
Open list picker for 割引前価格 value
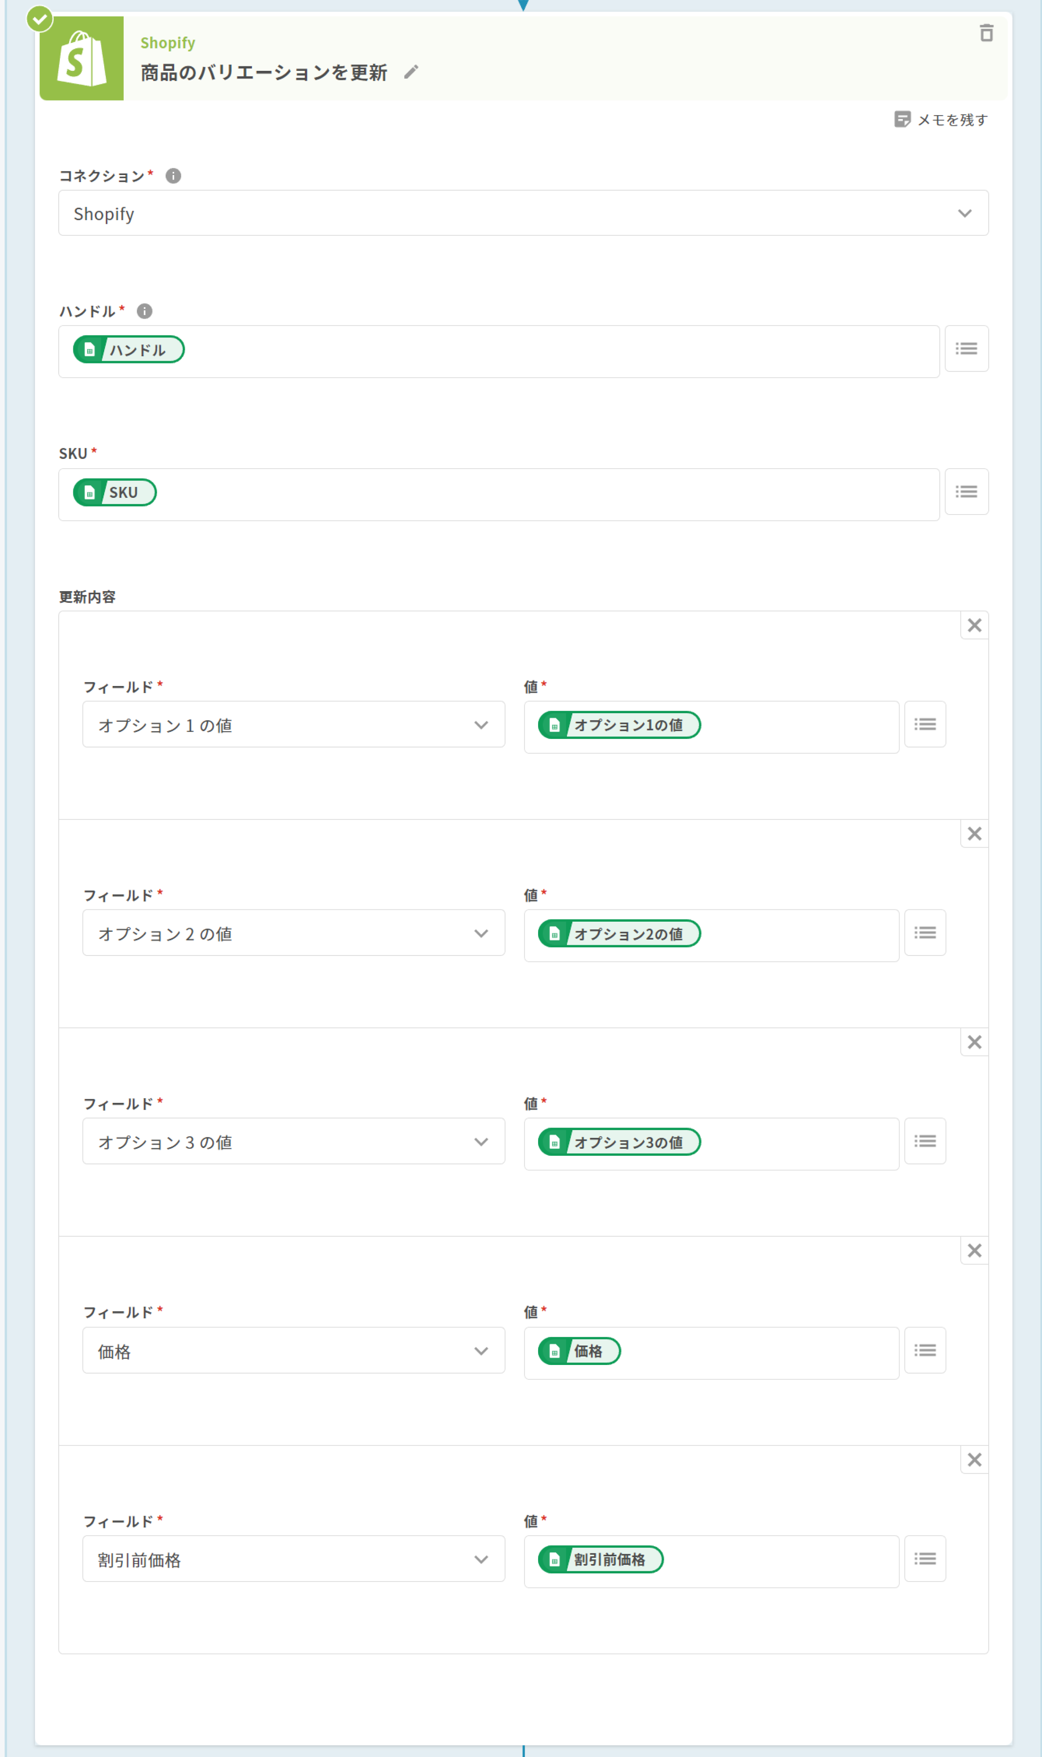pos(925,1560)
